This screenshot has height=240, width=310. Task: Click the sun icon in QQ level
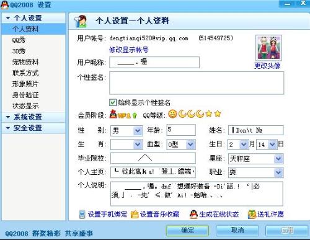pyautogui.click(x=172, y=113)
